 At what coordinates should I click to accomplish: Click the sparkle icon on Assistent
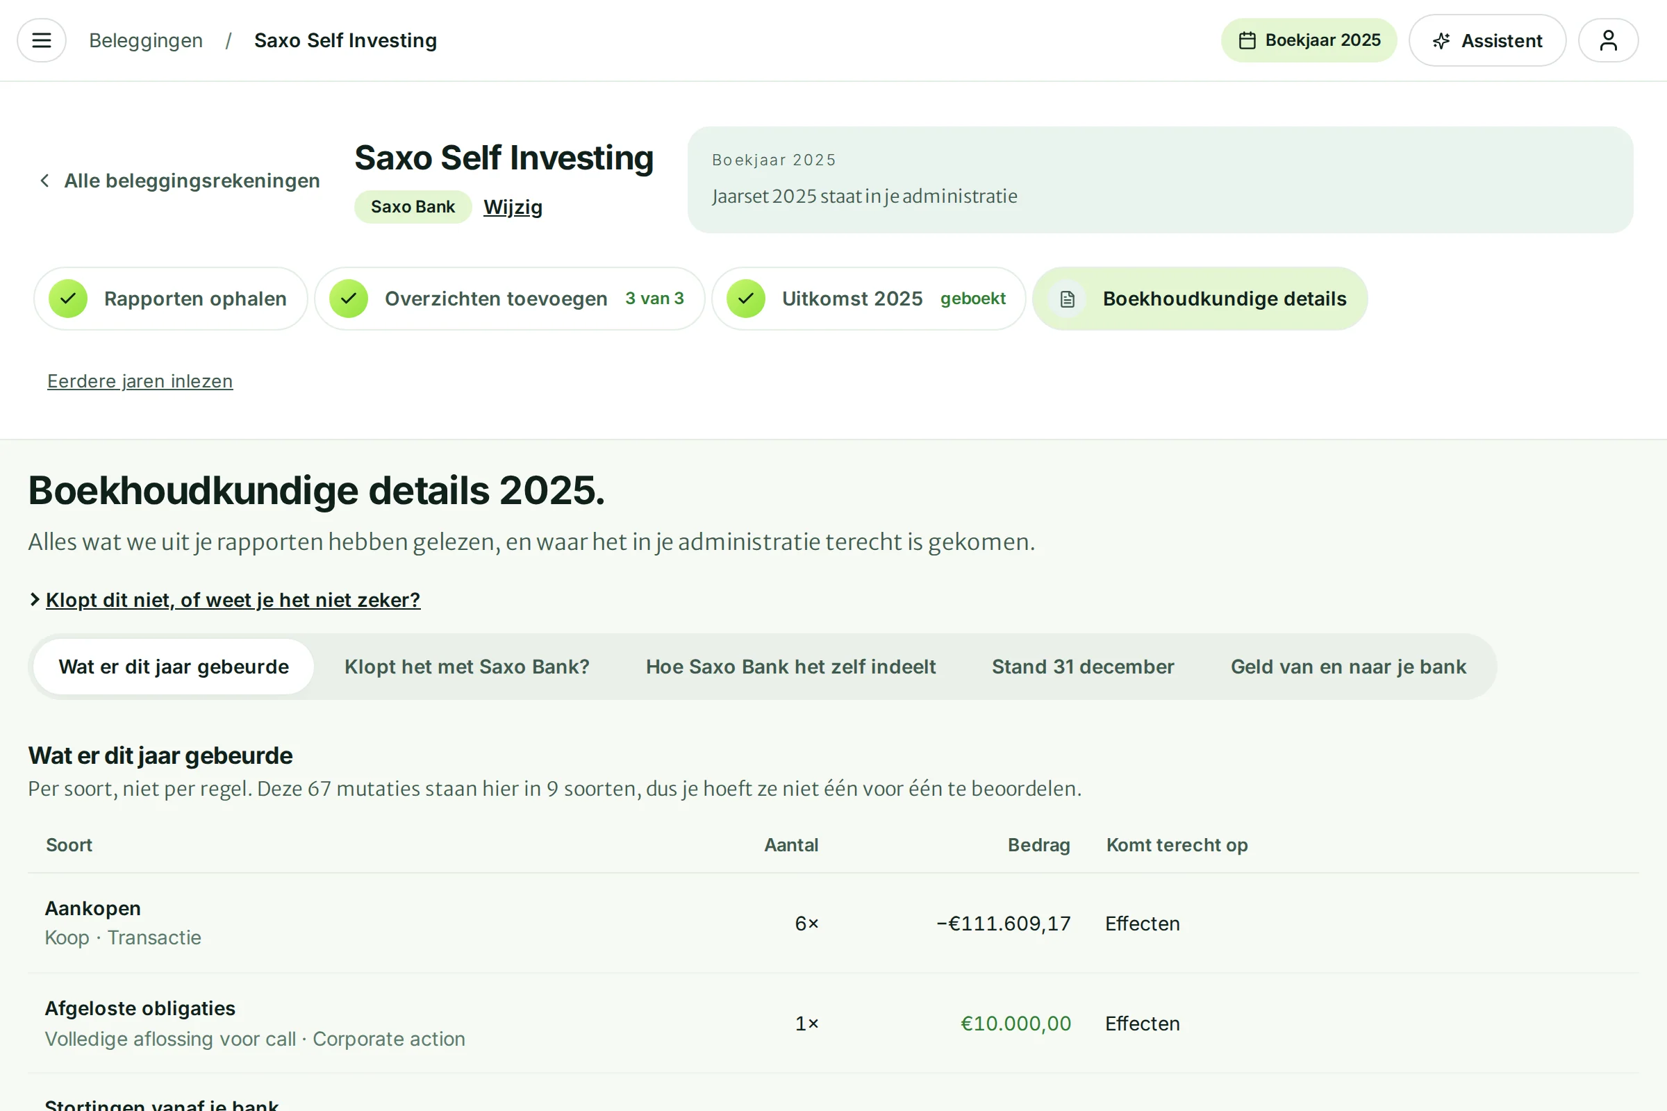pos(1441,40)
